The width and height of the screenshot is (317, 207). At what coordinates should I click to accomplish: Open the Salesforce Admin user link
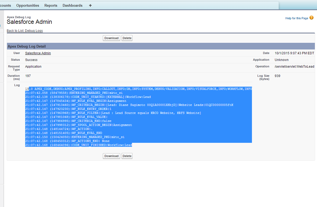click(38, 53)
